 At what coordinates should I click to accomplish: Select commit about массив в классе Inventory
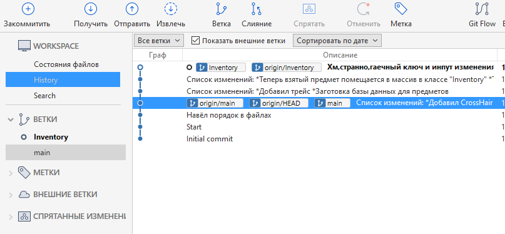[x=340, y=79]
